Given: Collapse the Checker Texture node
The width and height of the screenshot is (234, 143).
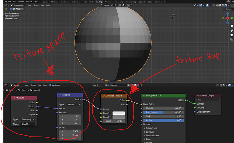Looking at the screenshot, I should (104, 96).
